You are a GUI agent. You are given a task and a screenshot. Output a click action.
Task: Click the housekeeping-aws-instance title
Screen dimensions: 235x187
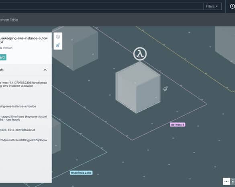click(24, 40)
